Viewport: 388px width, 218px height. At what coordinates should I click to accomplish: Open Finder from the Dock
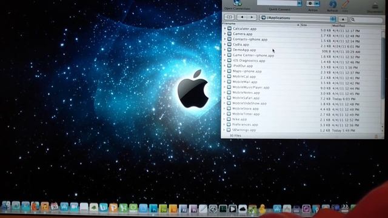(x=6, y=206)
